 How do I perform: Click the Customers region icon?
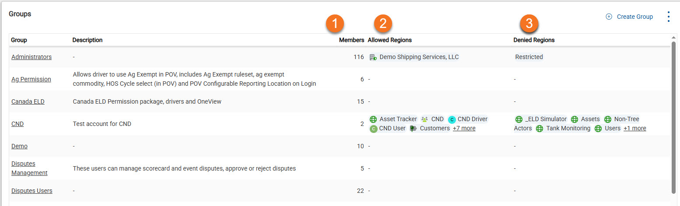(413, 129)
